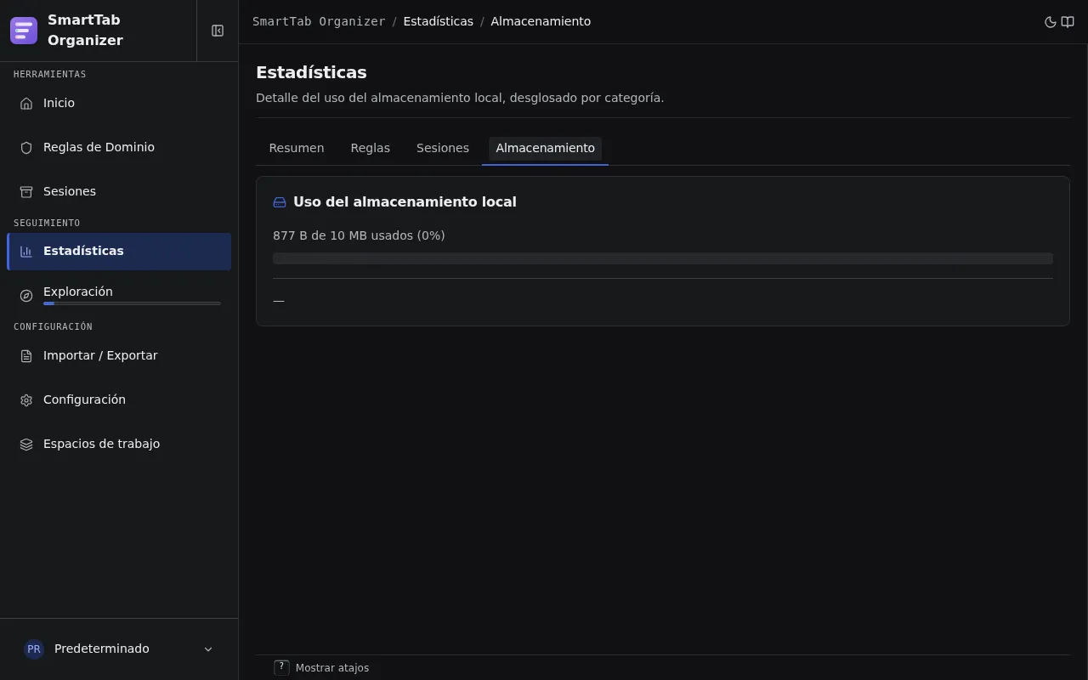Switch to the Sesiones tab
Screen dimensions: 1088x680
[443, 148]
